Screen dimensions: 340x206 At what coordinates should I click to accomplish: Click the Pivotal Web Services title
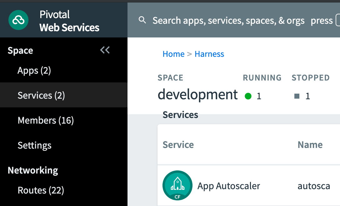click(69, 21)
